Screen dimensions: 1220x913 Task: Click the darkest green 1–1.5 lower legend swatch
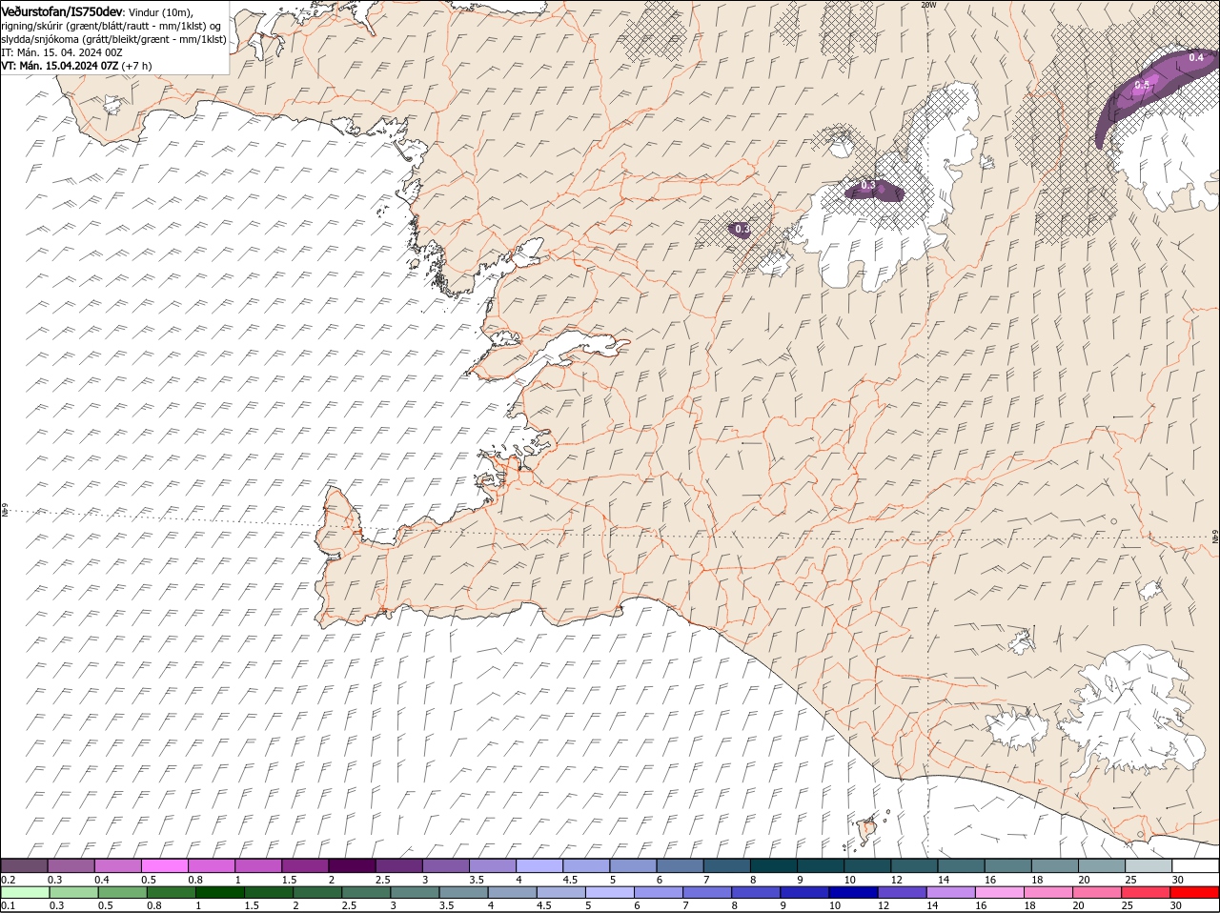(x=218, y=891)
